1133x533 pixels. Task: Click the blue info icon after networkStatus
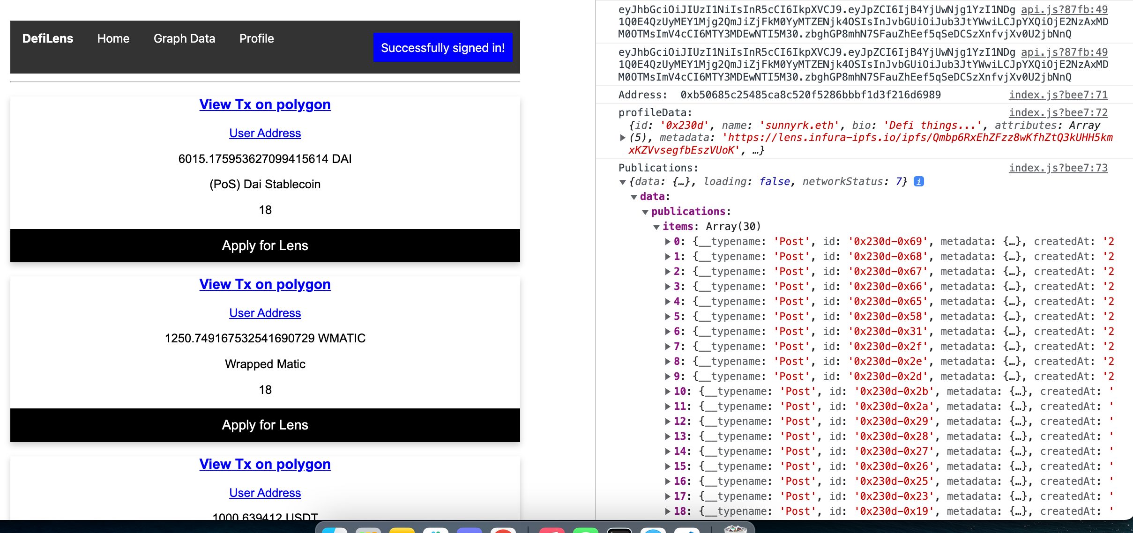pyautogui.click(x=919, y=181)
